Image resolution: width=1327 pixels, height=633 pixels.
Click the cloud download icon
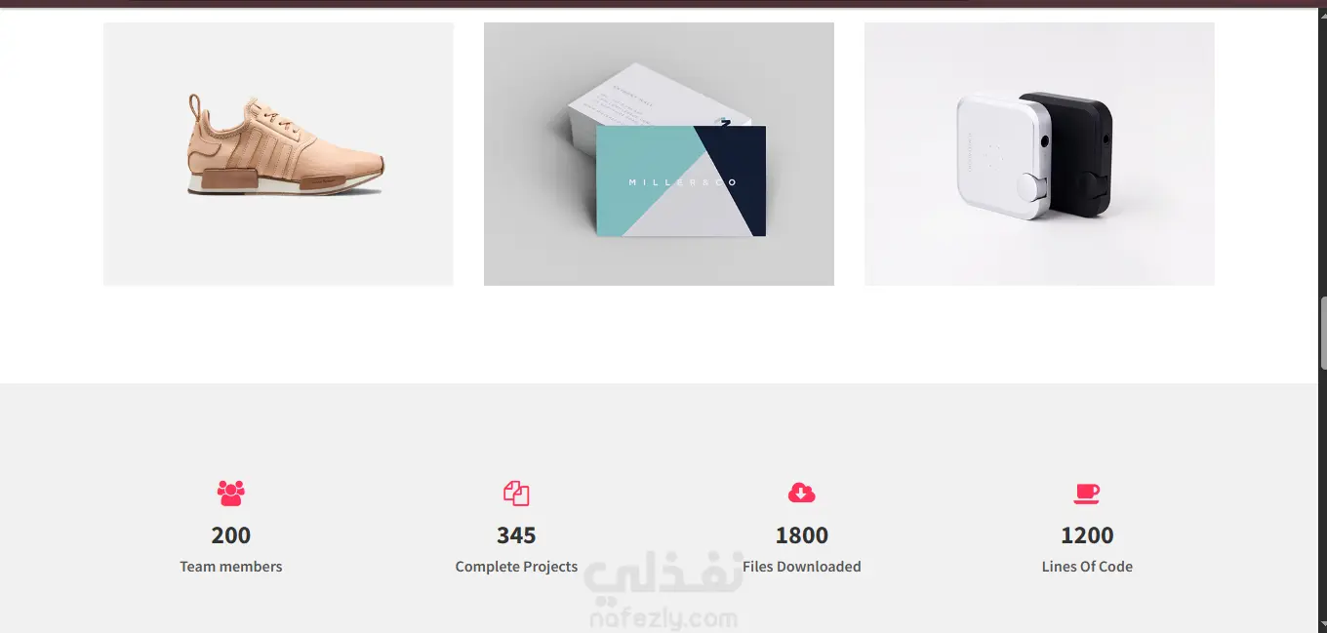pyautogui.click(x=801, y=493)
